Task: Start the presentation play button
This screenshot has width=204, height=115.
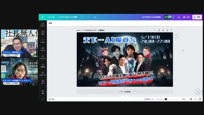Action: (186, 17)
